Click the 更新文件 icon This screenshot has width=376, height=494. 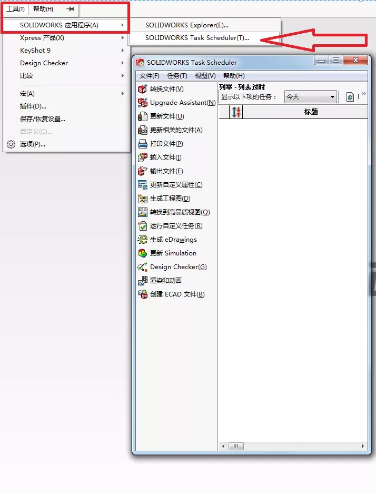[x=142, y=116]
